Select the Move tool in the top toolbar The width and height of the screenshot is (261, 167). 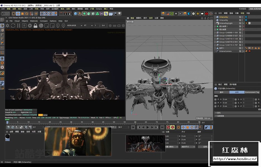[18, 13]
